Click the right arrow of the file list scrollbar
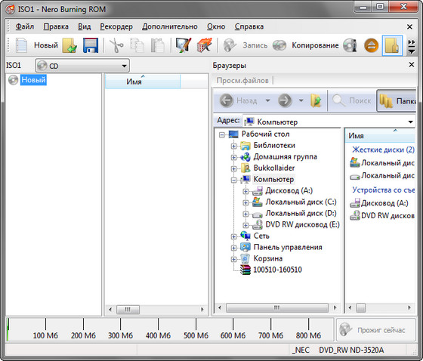This screenshot has height=361, width=423. coord(409,307)
